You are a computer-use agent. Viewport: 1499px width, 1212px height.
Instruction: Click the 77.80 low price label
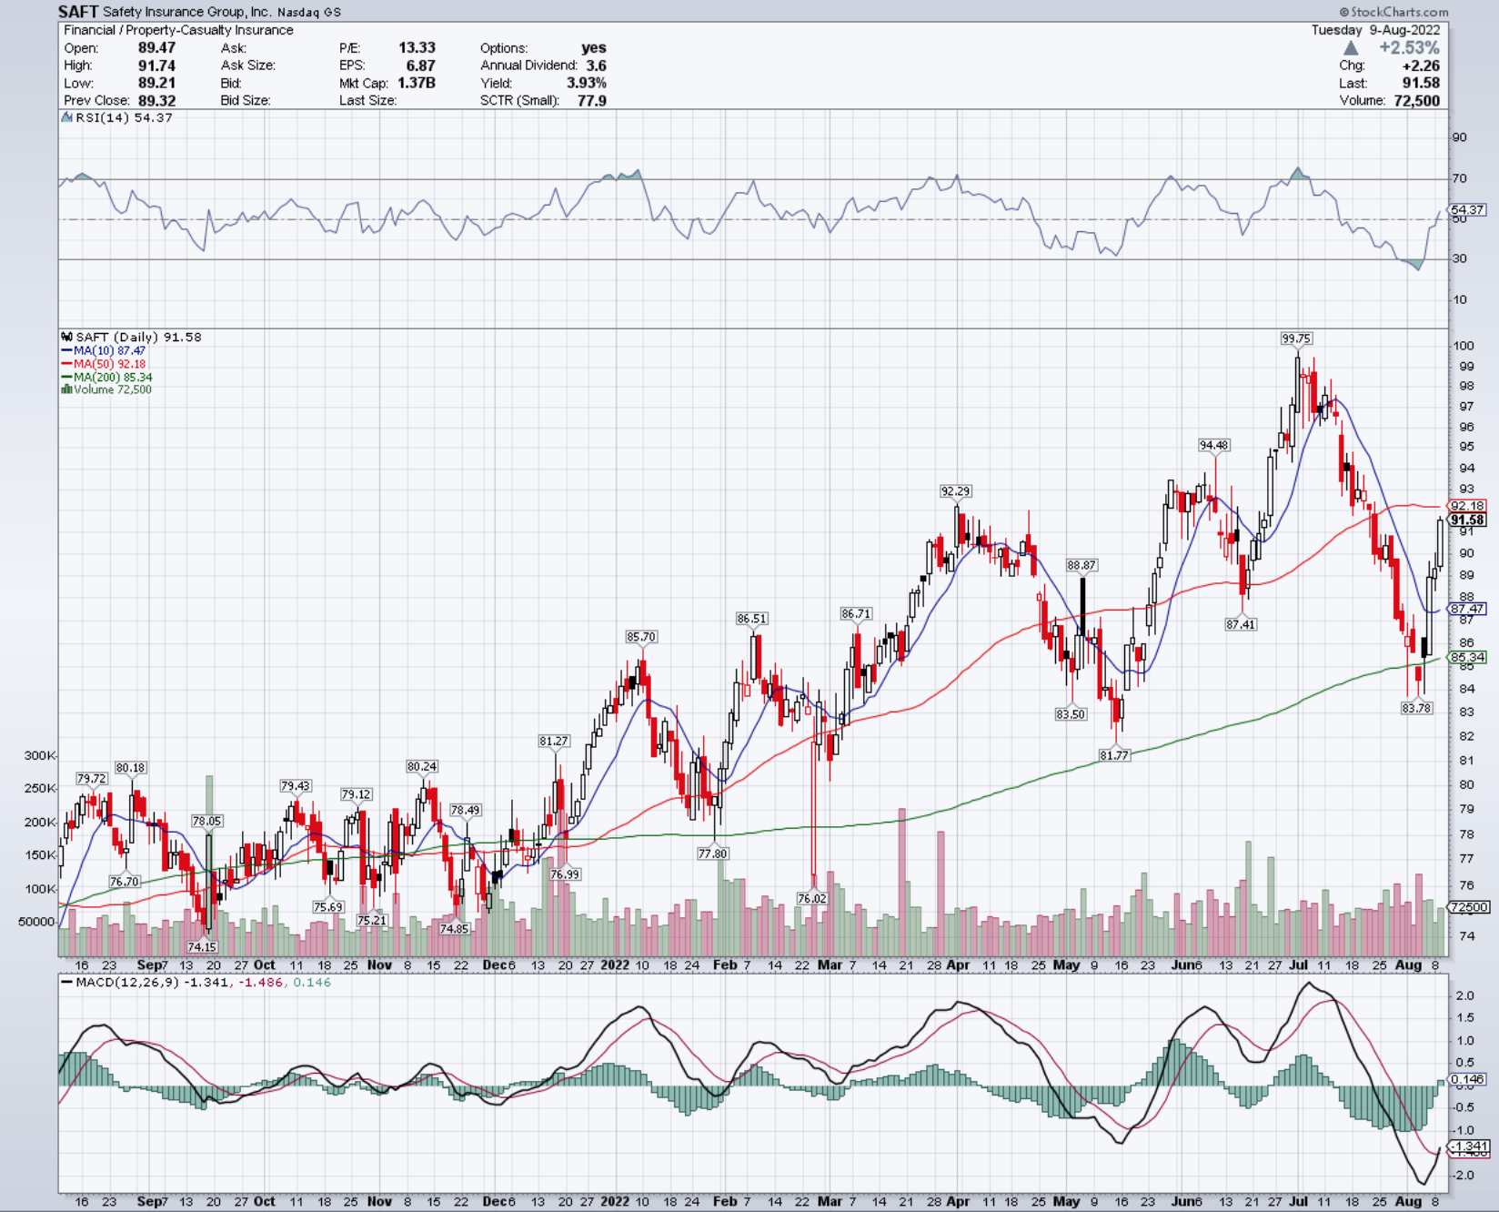[x=712, y=853]
